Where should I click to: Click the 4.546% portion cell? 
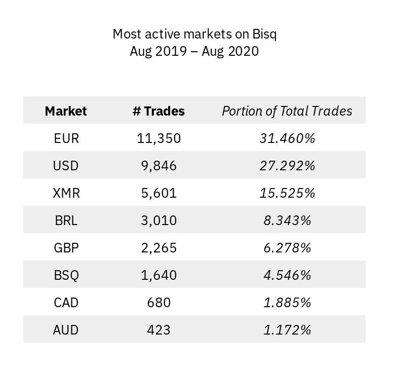(x=287, y=275)
